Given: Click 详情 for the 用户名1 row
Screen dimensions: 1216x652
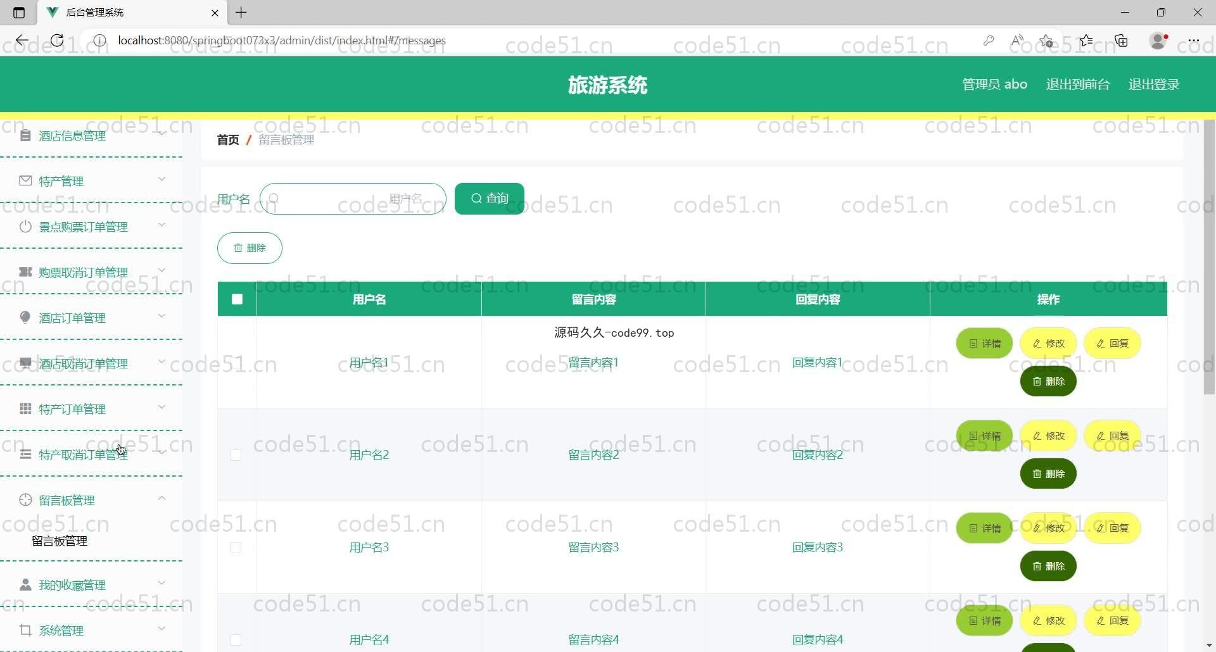Looking at the screenshot, I should point(984,343).
